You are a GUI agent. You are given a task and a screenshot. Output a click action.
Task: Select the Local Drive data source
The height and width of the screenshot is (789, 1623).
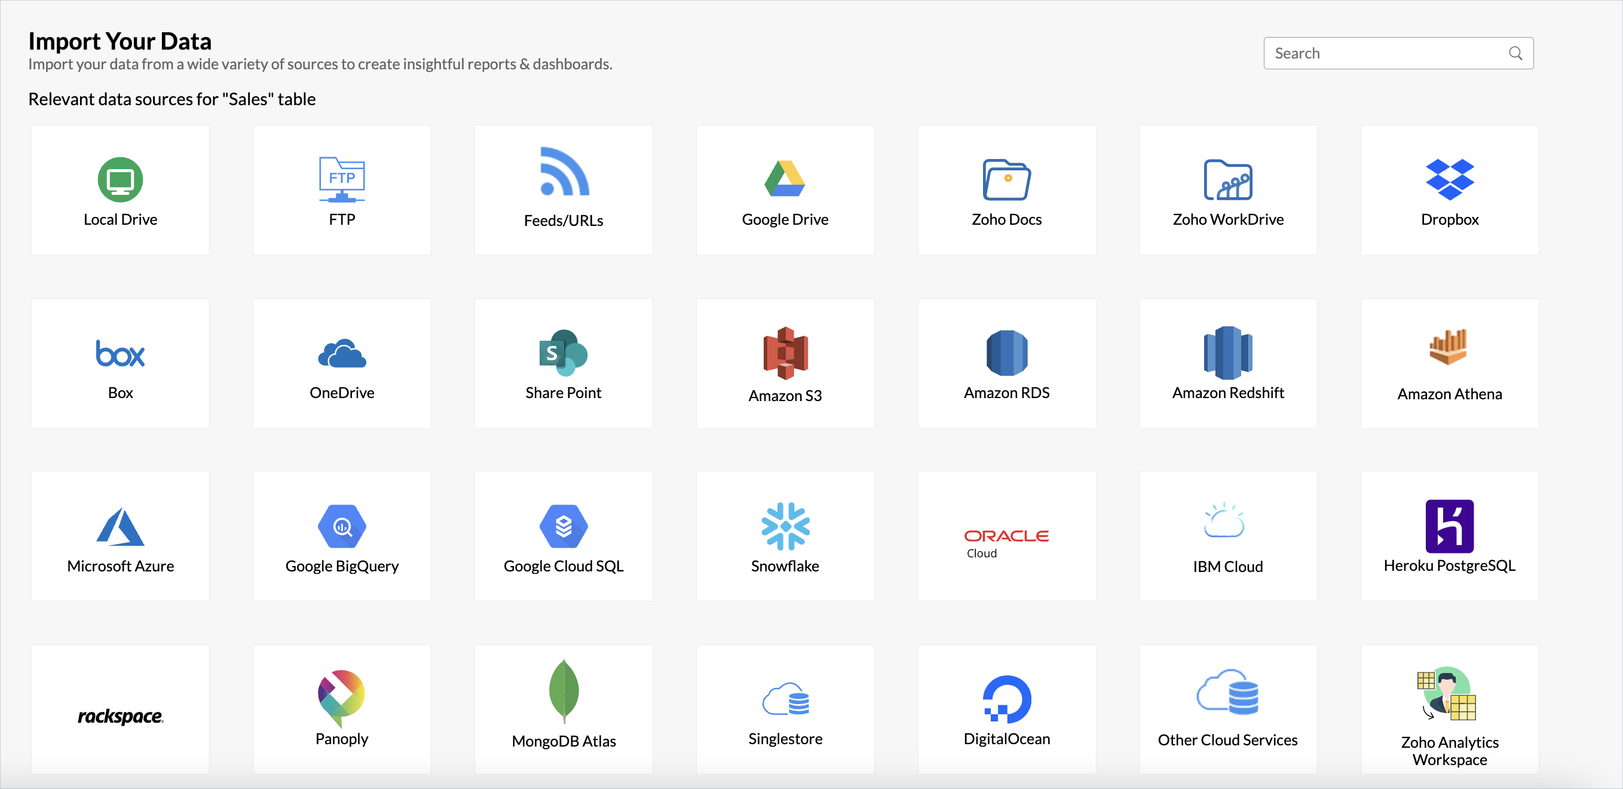click(x=120, y=189)
